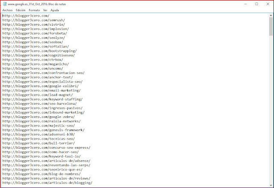Screen dimensions: 274x188
Task: Close the Bloc de notas window
Action: (268, 4)
